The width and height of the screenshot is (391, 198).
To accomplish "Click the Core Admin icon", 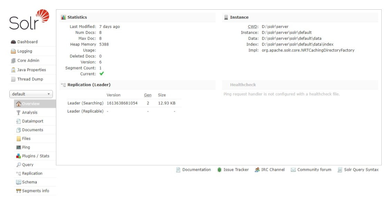I will pyautogui.click(x=13, y=60).
